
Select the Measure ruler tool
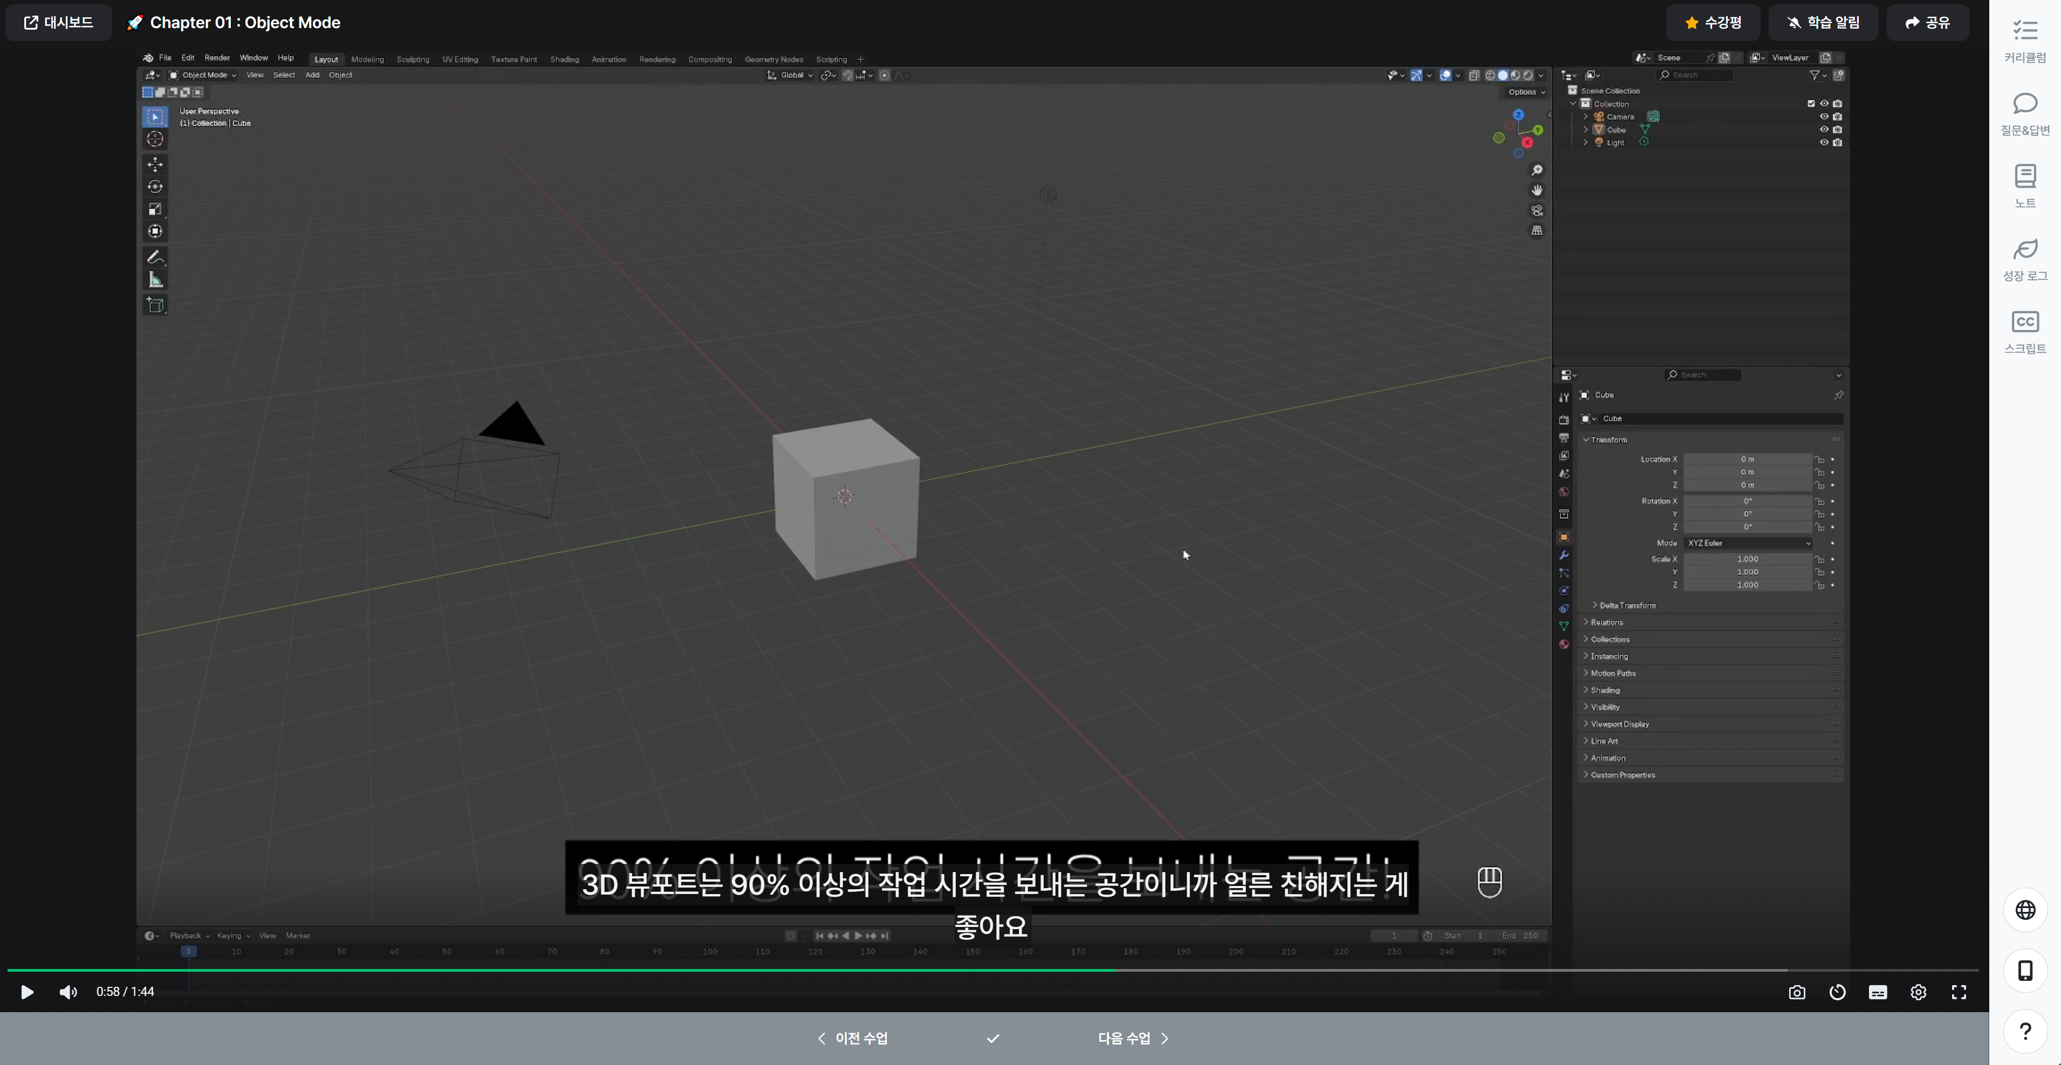point(155,279)
